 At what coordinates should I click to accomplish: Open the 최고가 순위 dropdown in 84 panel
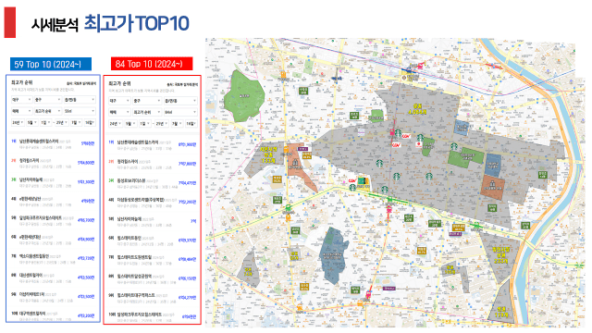(x=147, y=112)
